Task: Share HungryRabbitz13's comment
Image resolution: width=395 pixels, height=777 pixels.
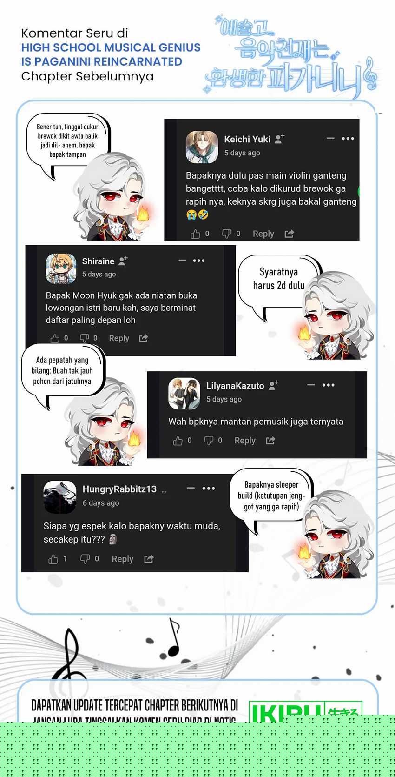Action: (x=149, y=559)
